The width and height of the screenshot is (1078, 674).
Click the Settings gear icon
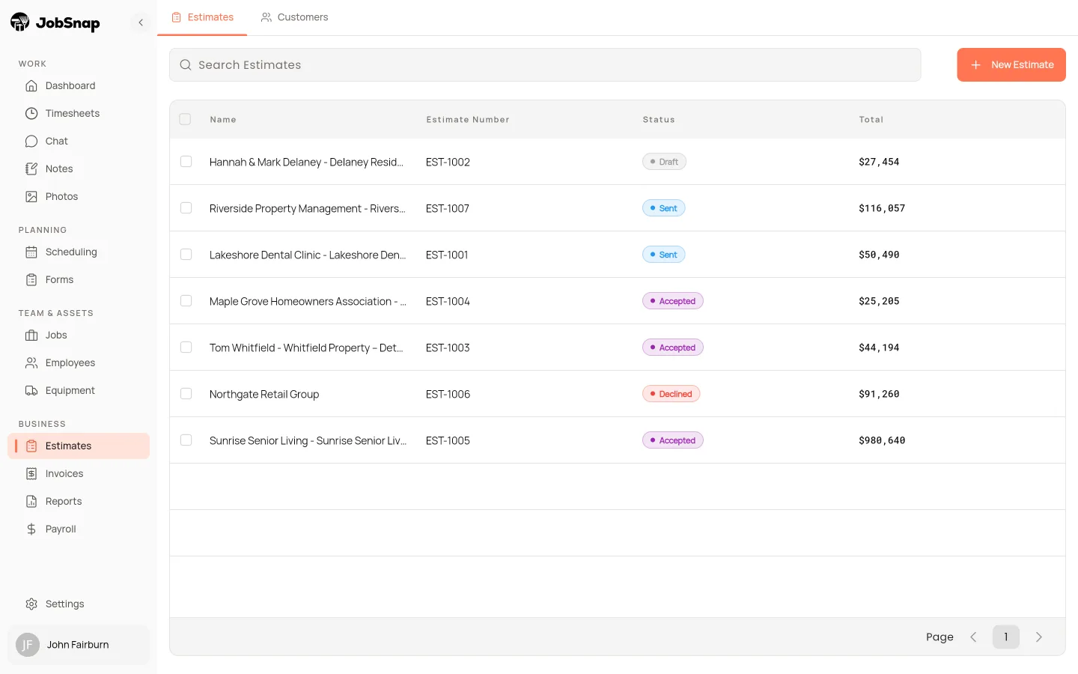tap(31, 604)
